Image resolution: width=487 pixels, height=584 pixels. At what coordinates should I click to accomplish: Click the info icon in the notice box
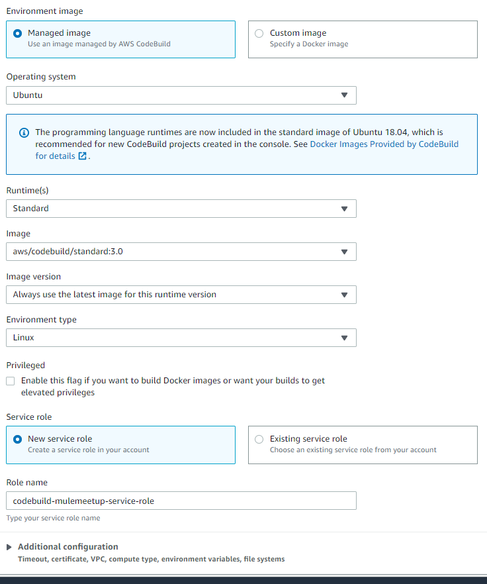tap(24, 132)
